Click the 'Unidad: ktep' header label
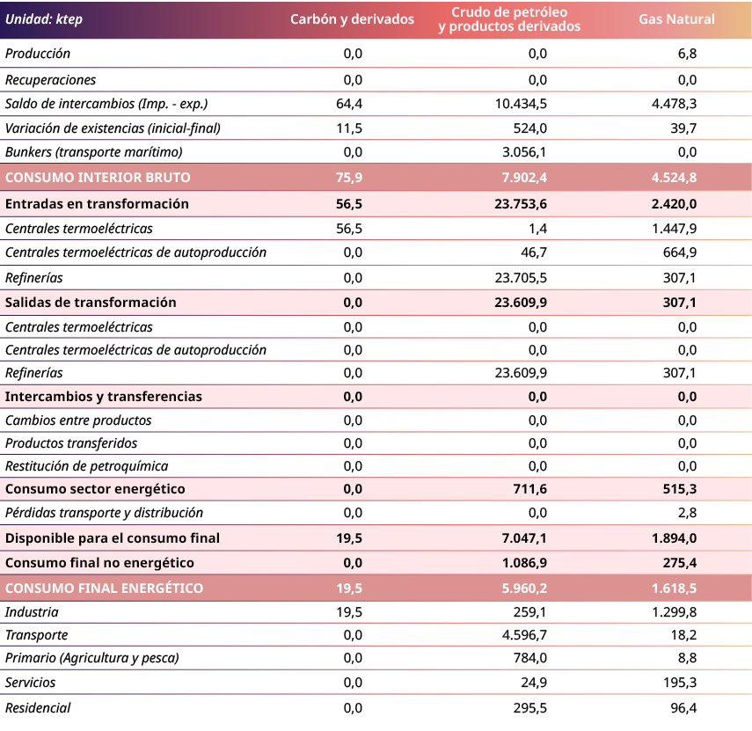 44,19
